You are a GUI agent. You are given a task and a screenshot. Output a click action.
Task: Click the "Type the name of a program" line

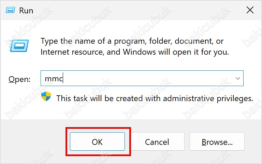132,41
